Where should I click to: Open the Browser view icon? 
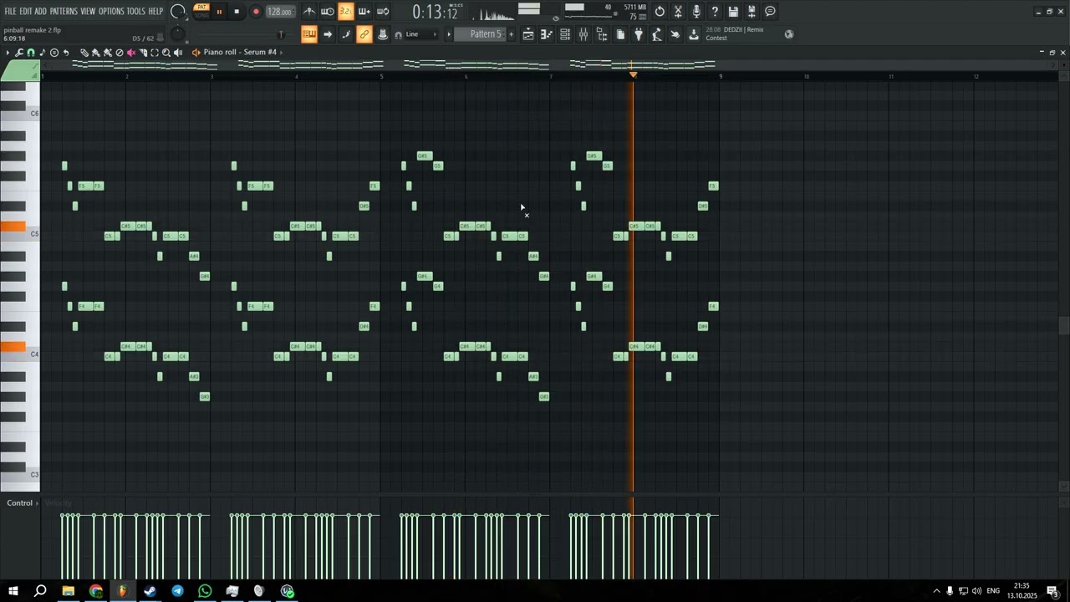(x=602, y=34)
